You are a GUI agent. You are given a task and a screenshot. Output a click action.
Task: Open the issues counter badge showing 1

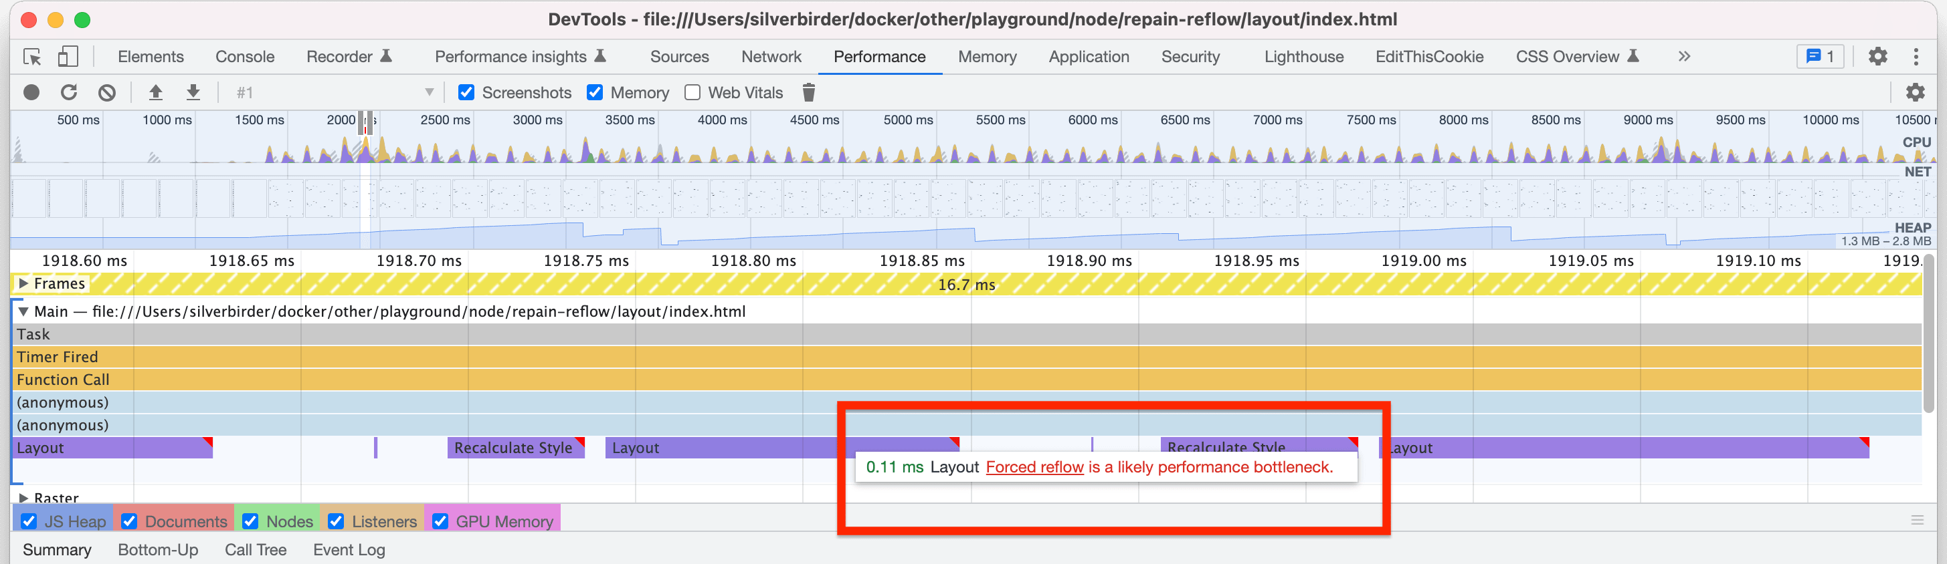(x=1820, y=57)
